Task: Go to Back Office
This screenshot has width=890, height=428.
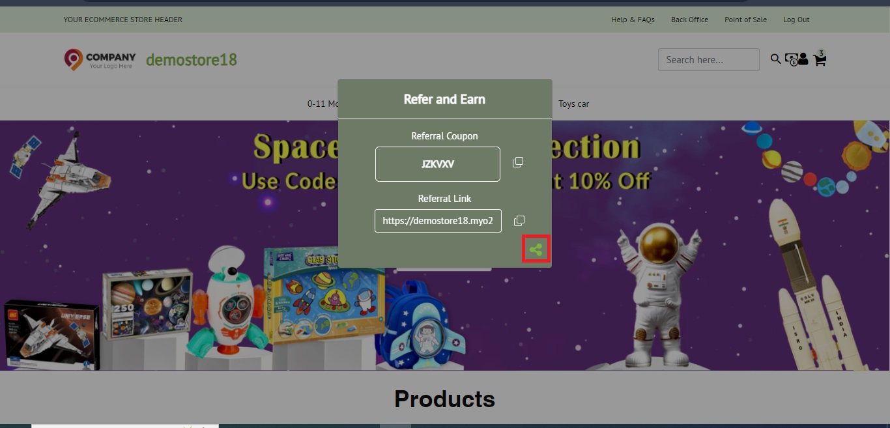Action: tap(689, 20)
